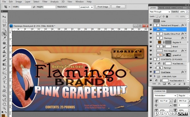
Task: Collapse the Title group triangle
Action: tap(155, 30)
